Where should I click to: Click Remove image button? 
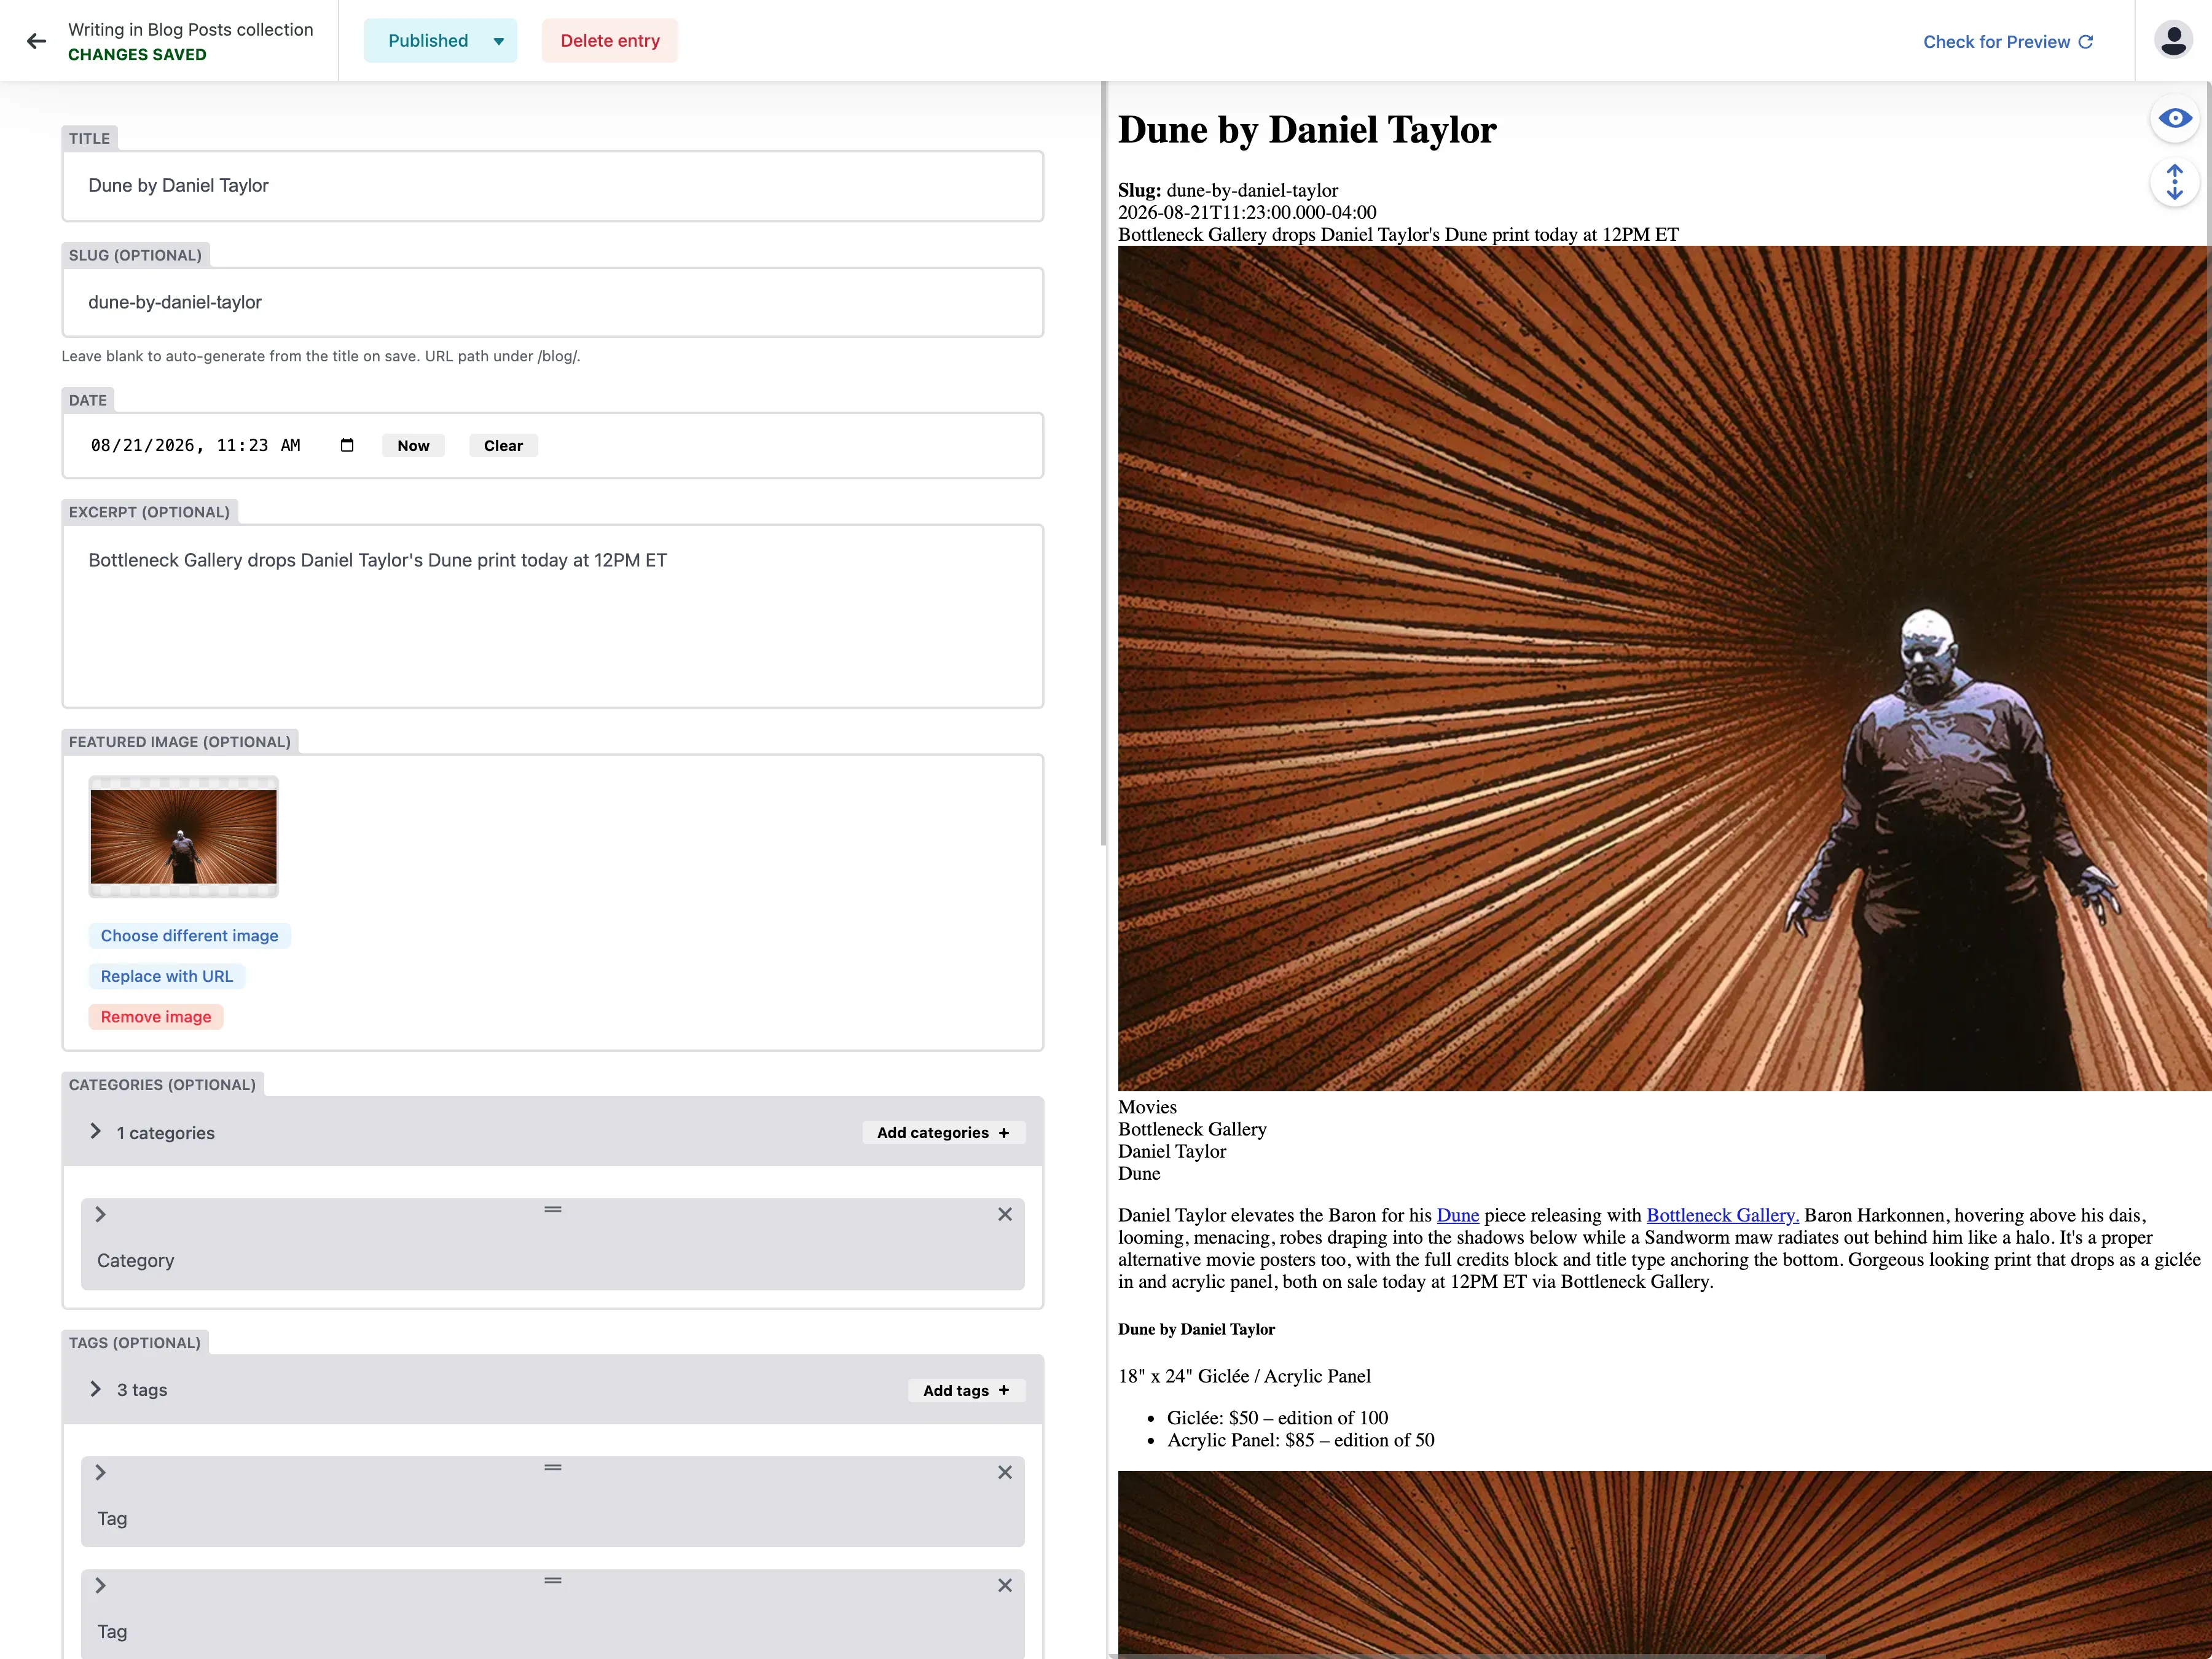156,1017
